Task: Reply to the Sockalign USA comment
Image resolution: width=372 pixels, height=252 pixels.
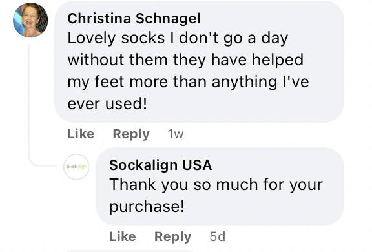Action: [172, 236]
